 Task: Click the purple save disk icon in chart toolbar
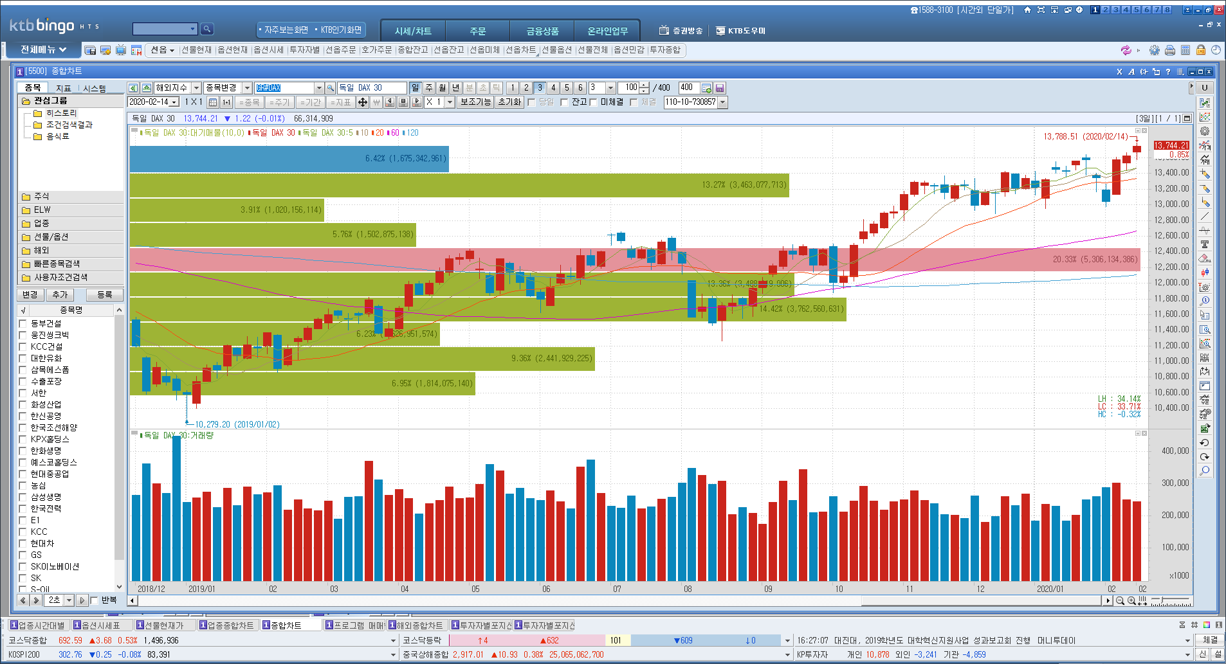[720, 88]
